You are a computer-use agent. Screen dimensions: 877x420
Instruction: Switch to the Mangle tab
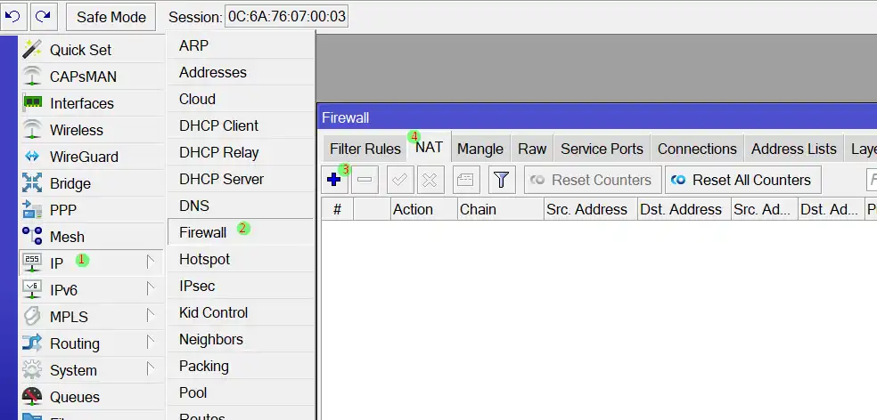[479, 149]
